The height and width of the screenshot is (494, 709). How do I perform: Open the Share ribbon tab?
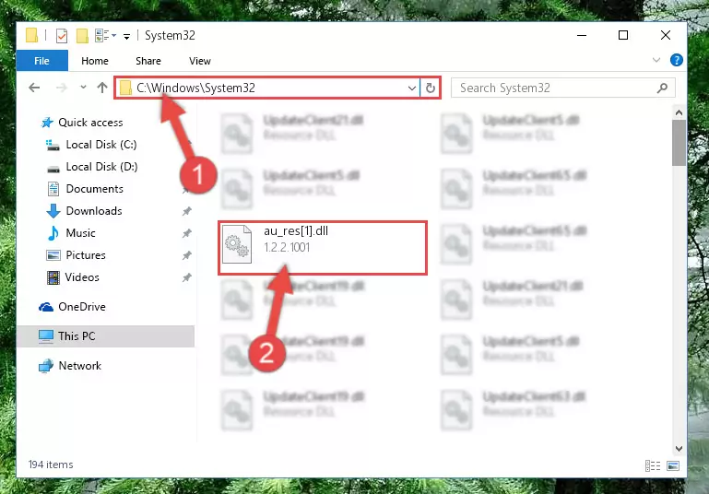pyautogui.click(x=148, y=61)
